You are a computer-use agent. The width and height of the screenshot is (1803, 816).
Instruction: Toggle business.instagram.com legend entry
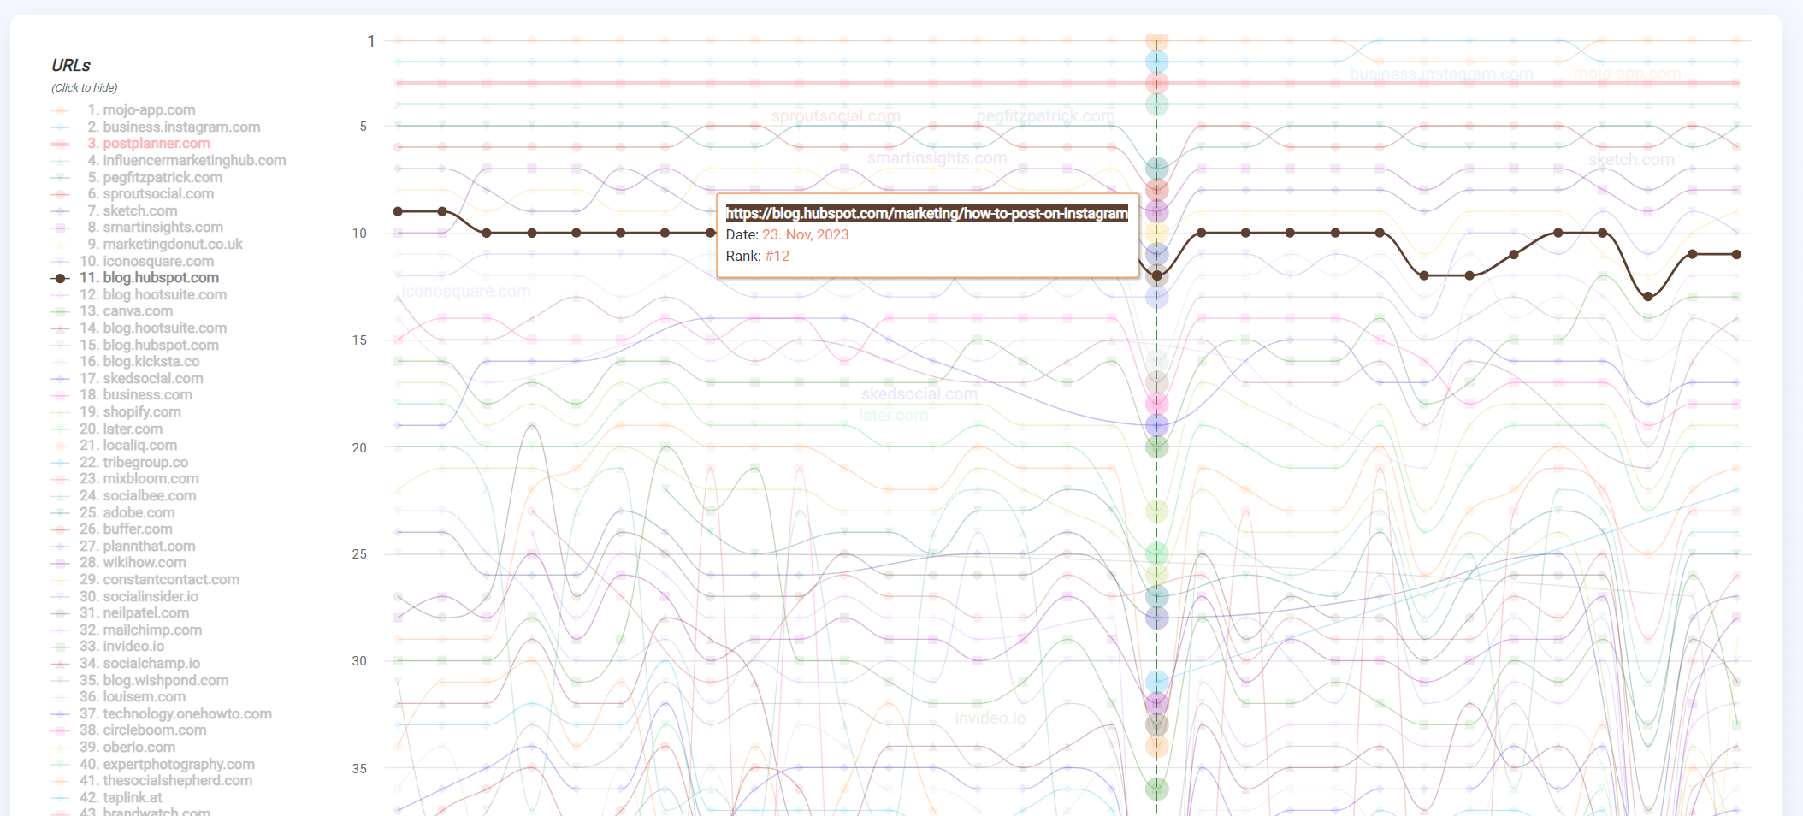tap(155, 127)
